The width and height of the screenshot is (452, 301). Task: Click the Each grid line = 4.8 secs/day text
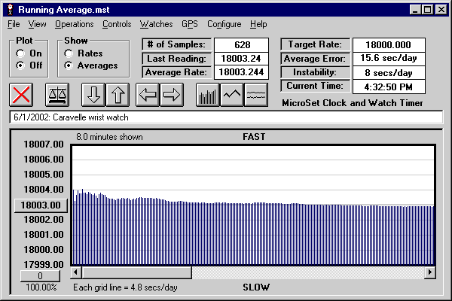click(x=125, y=287)
